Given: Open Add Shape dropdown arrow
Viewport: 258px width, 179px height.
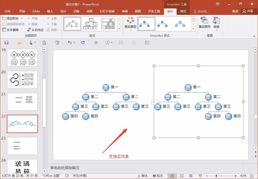Looking at the screenshot, I should 22,18.
